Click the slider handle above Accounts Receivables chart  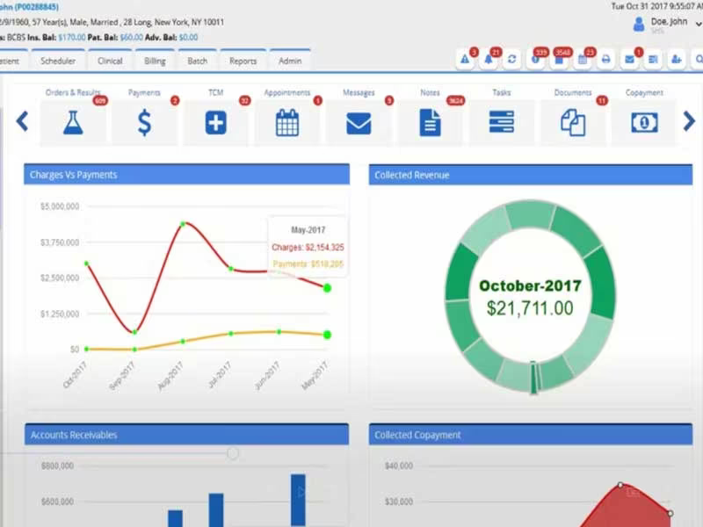click(x=232, y=453)
